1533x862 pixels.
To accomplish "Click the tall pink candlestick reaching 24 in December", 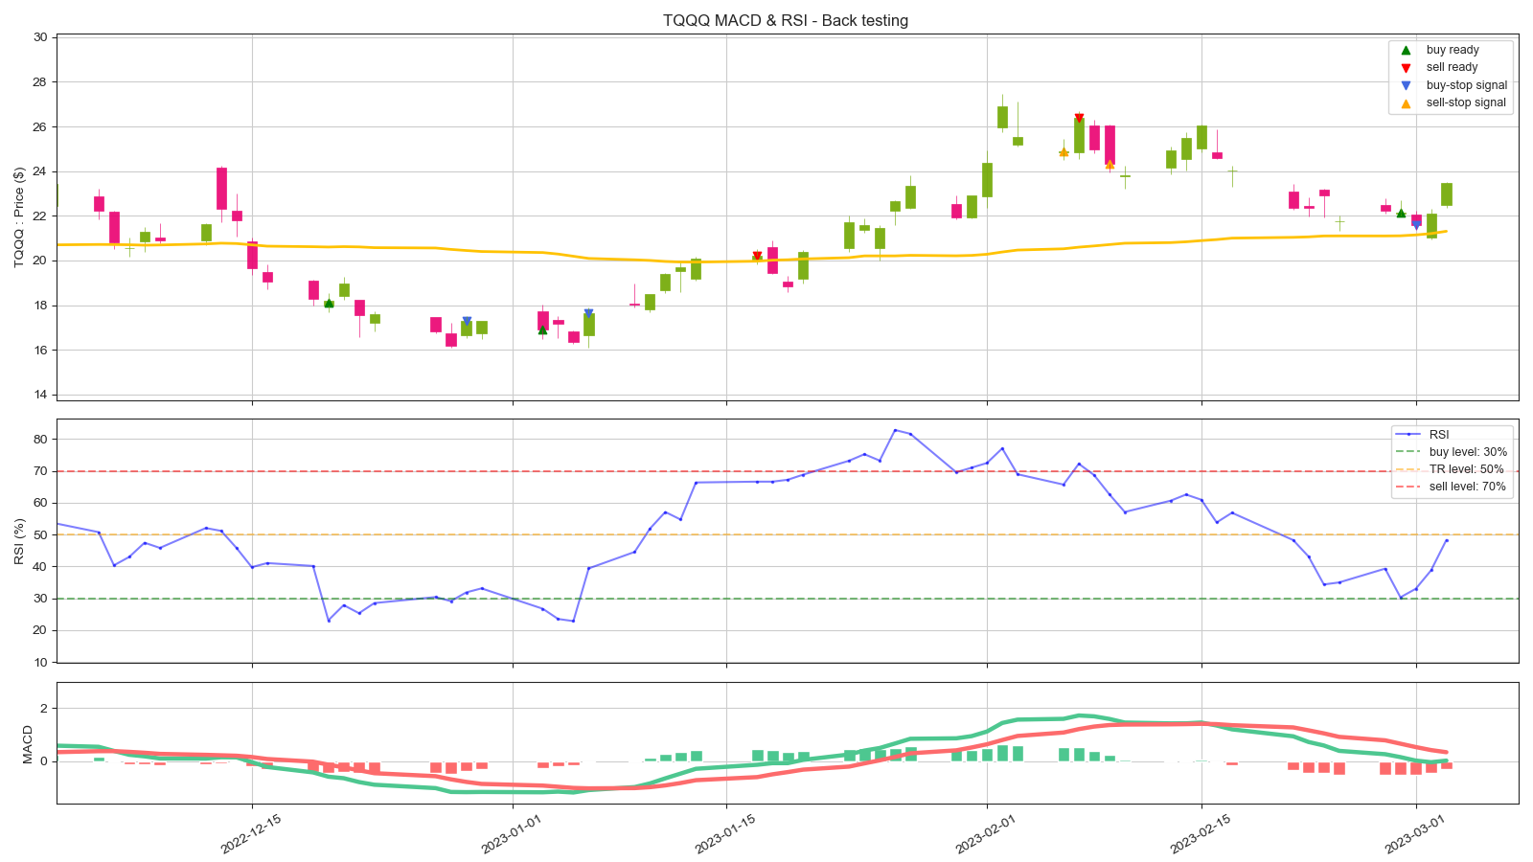I will point(221,189).
